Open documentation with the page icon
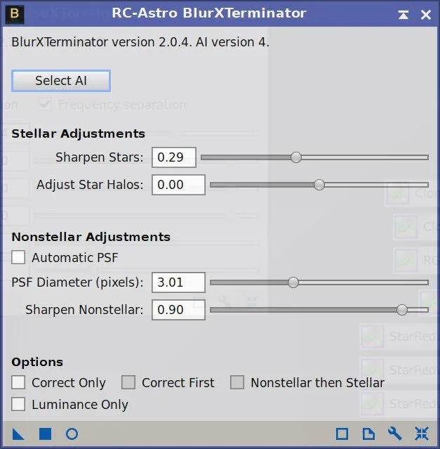Viewport: 440px width, 449px height. coord(368,434)
